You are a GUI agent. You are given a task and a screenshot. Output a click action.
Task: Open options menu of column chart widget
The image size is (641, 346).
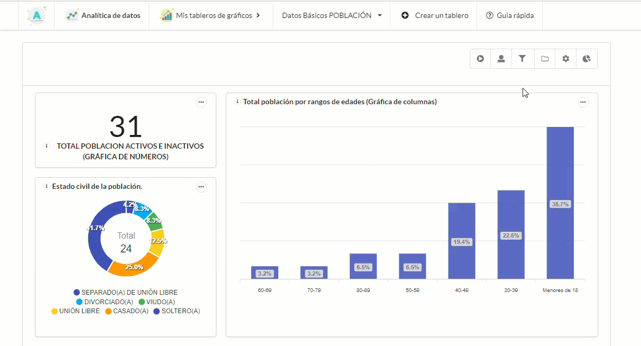pyautogui.click(x=583, y=102)
